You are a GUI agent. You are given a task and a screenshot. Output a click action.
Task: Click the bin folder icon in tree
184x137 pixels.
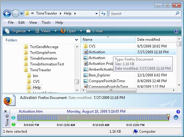29,76
